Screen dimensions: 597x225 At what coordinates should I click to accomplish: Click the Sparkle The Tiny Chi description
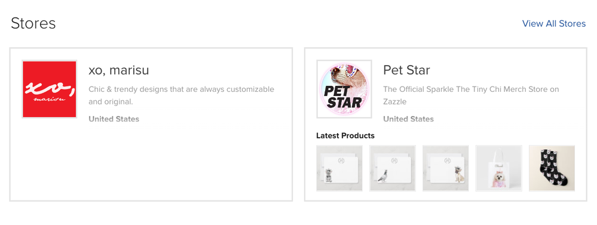[471, 95]
